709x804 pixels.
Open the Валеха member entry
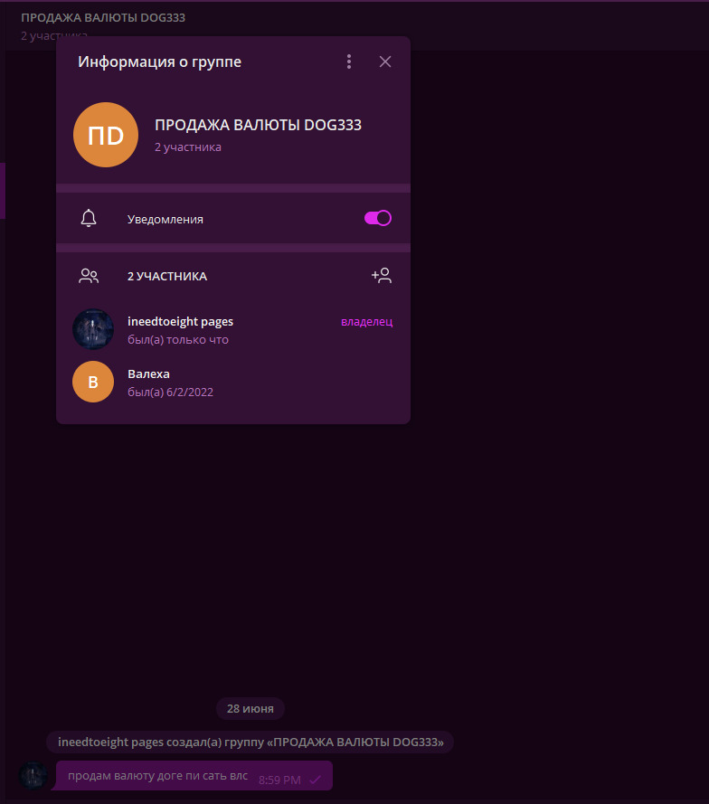(233, 382)
